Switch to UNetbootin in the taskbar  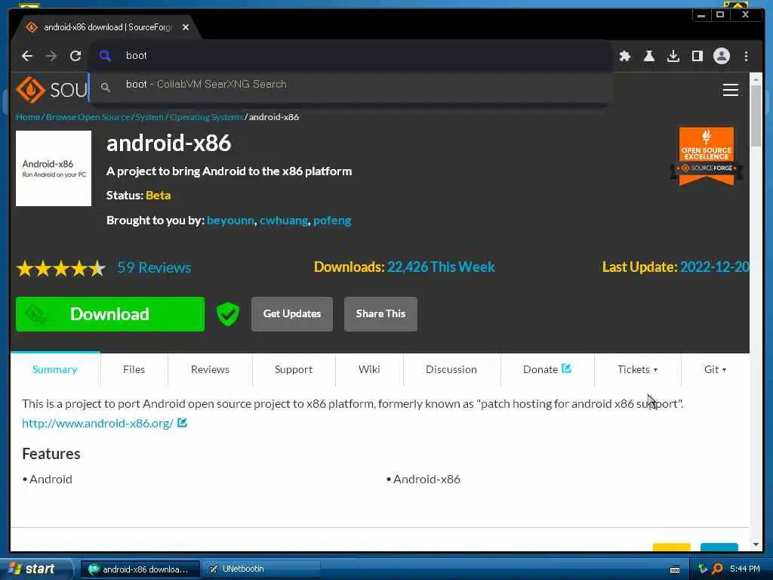[x=261, y=569]
